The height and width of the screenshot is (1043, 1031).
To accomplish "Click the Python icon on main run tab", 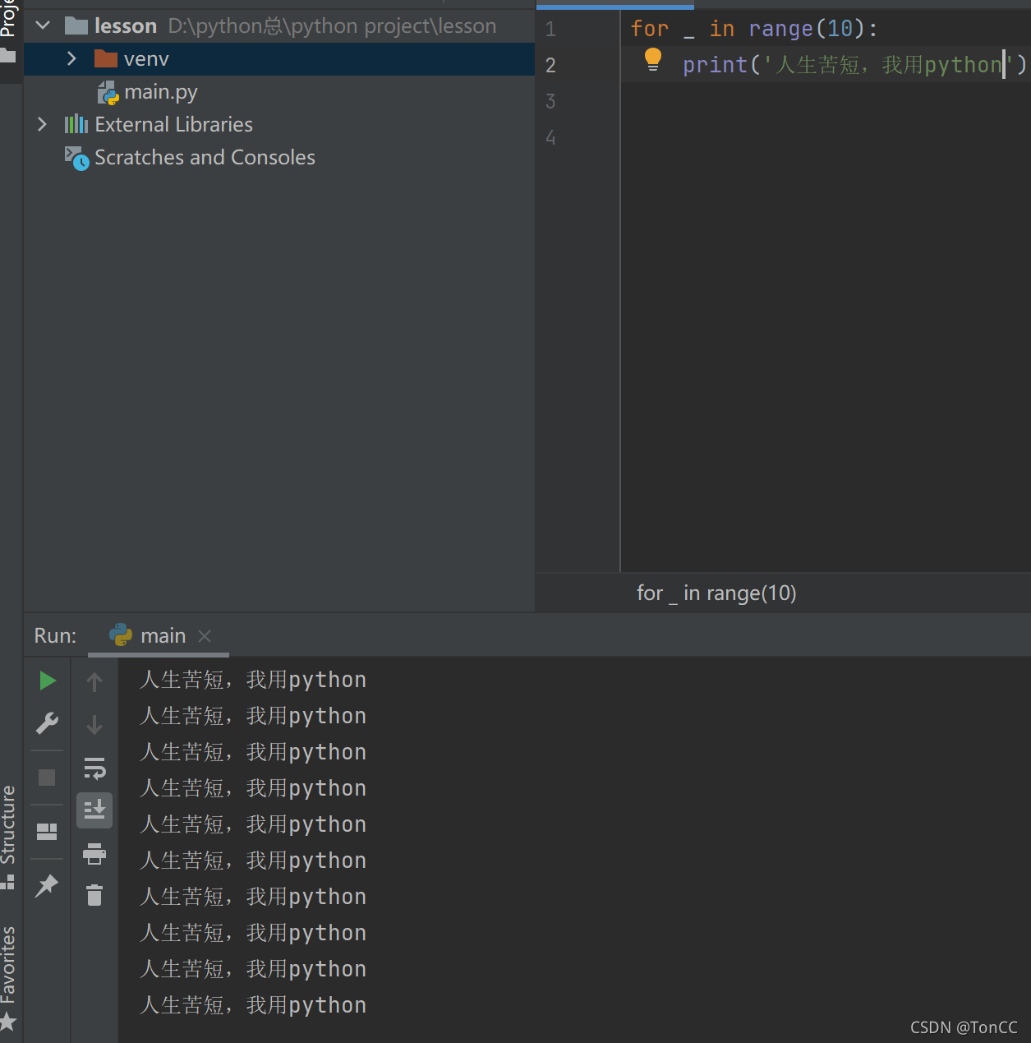I will coord(121,635).
